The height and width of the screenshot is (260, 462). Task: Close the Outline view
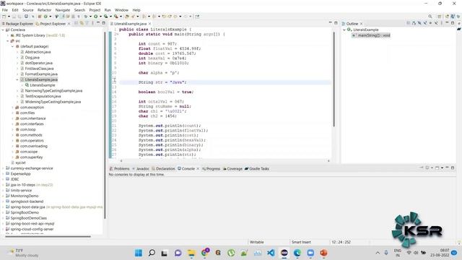click(x=361, y=24)
